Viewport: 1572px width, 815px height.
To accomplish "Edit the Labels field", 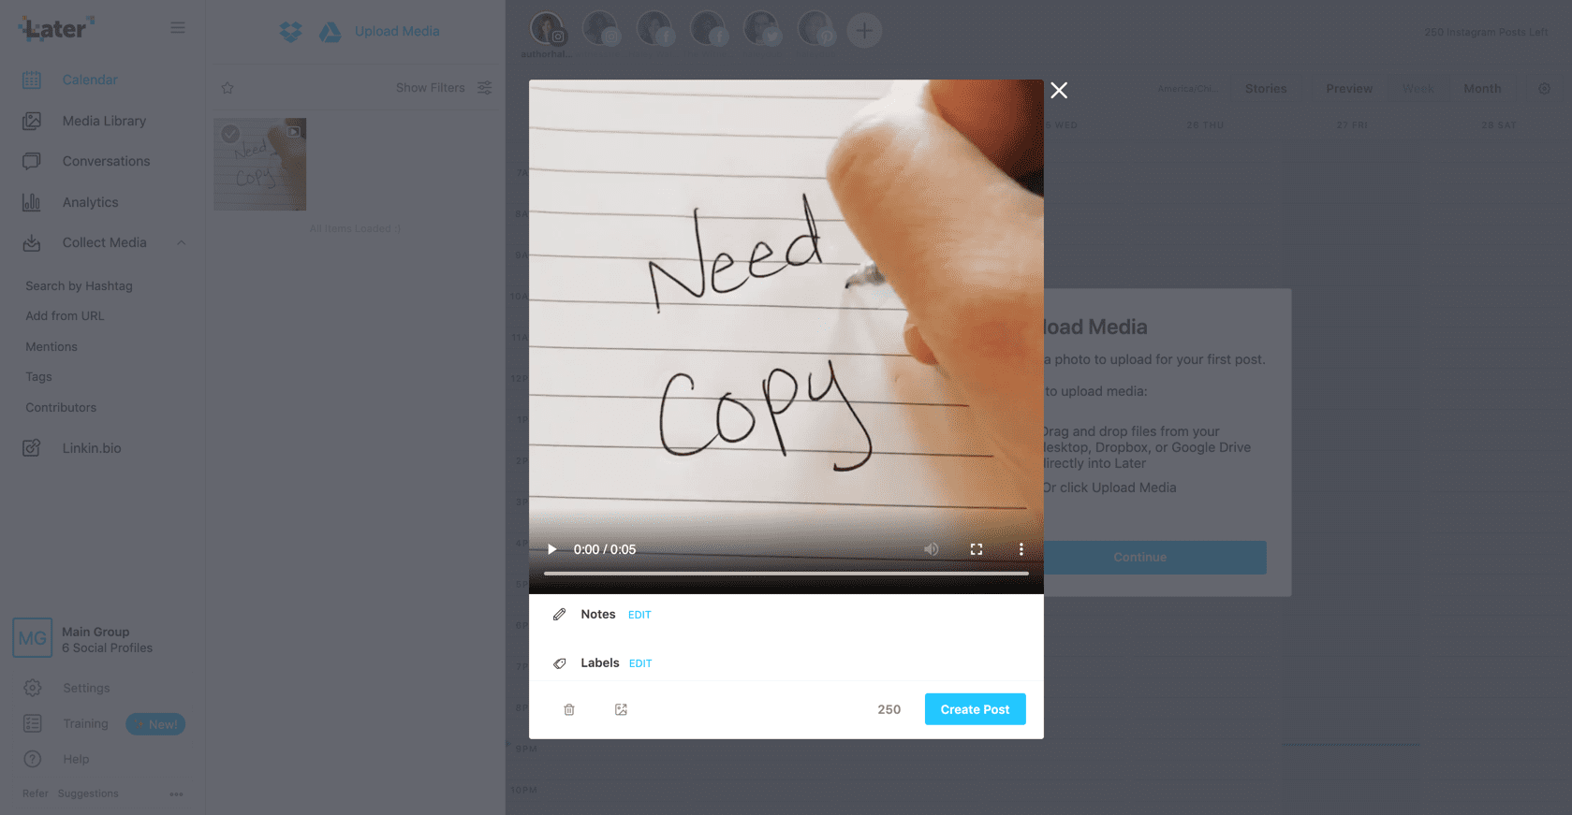I will [640, 663].
